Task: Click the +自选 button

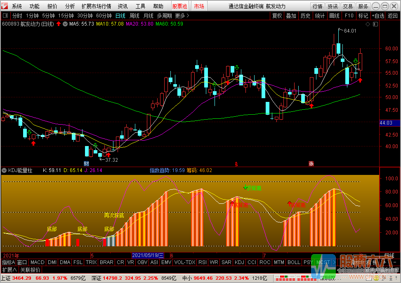Action: click(x=378, y=16)
